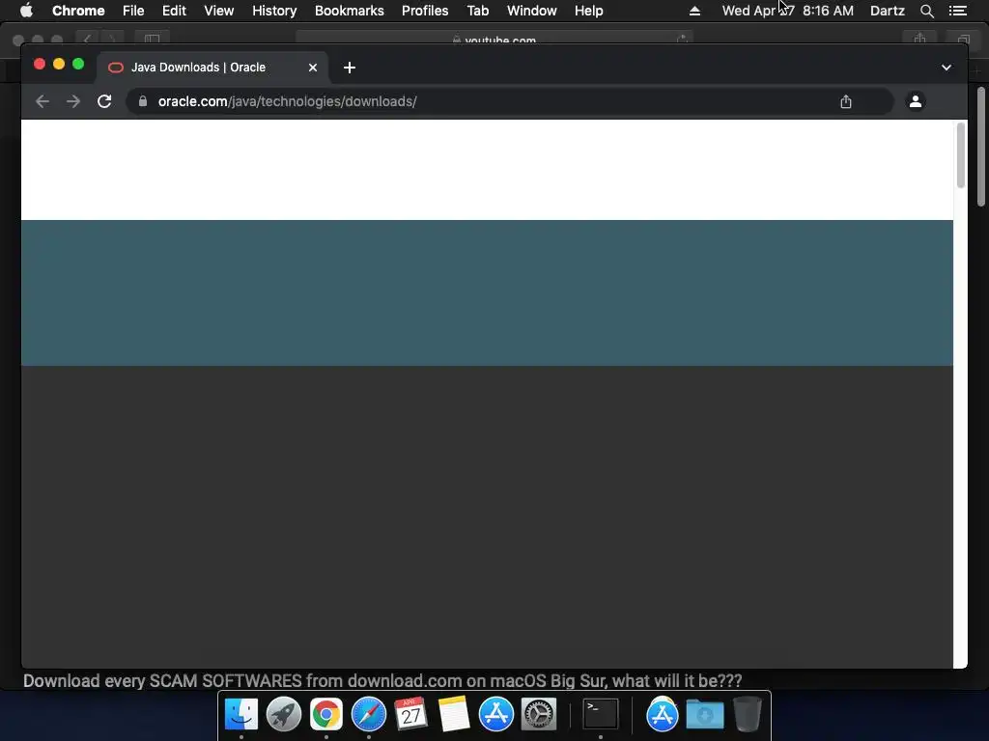Click the date and time clock

click(x=788, y=11)
